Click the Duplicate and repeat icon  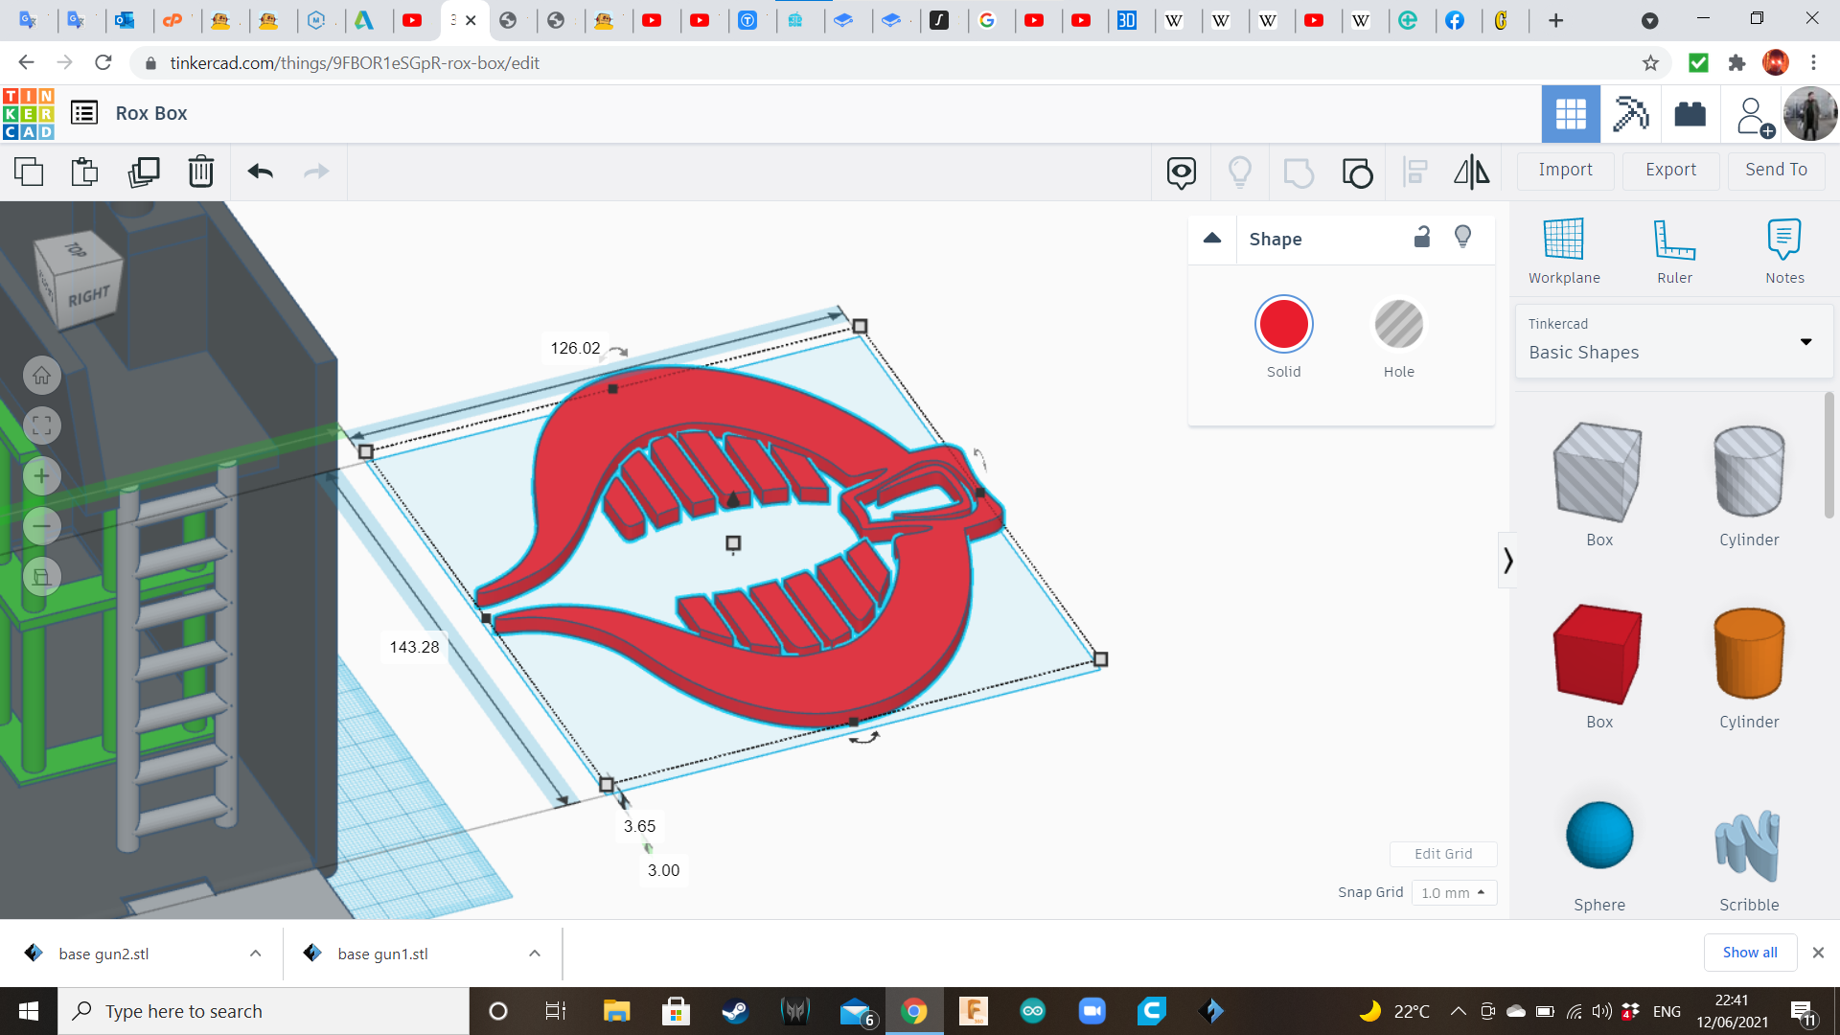[x=144, y=172]
